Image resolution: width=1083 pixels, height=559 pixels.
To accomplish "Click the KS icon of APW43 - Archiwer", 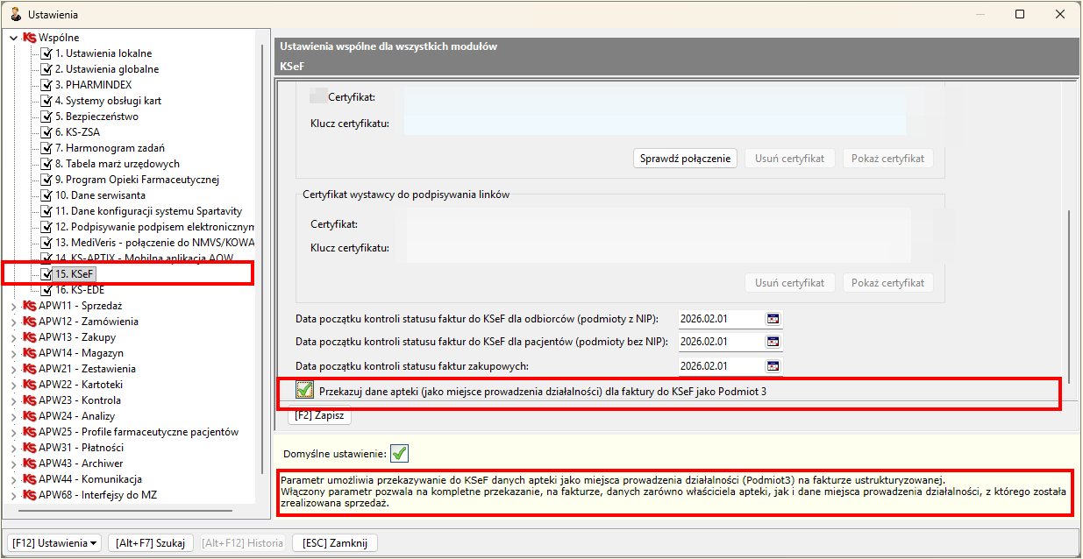I will [30, 463].
